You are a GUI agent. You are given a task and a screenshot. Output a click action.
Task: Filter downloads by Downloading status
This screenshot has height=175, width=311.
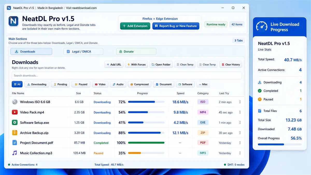click(x=37, y=84)
